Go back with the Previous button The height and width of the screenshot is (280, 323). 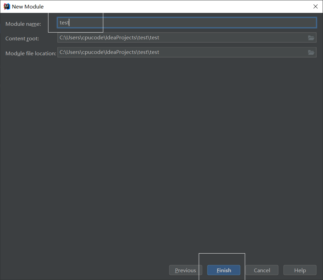(x=186, y=270)
